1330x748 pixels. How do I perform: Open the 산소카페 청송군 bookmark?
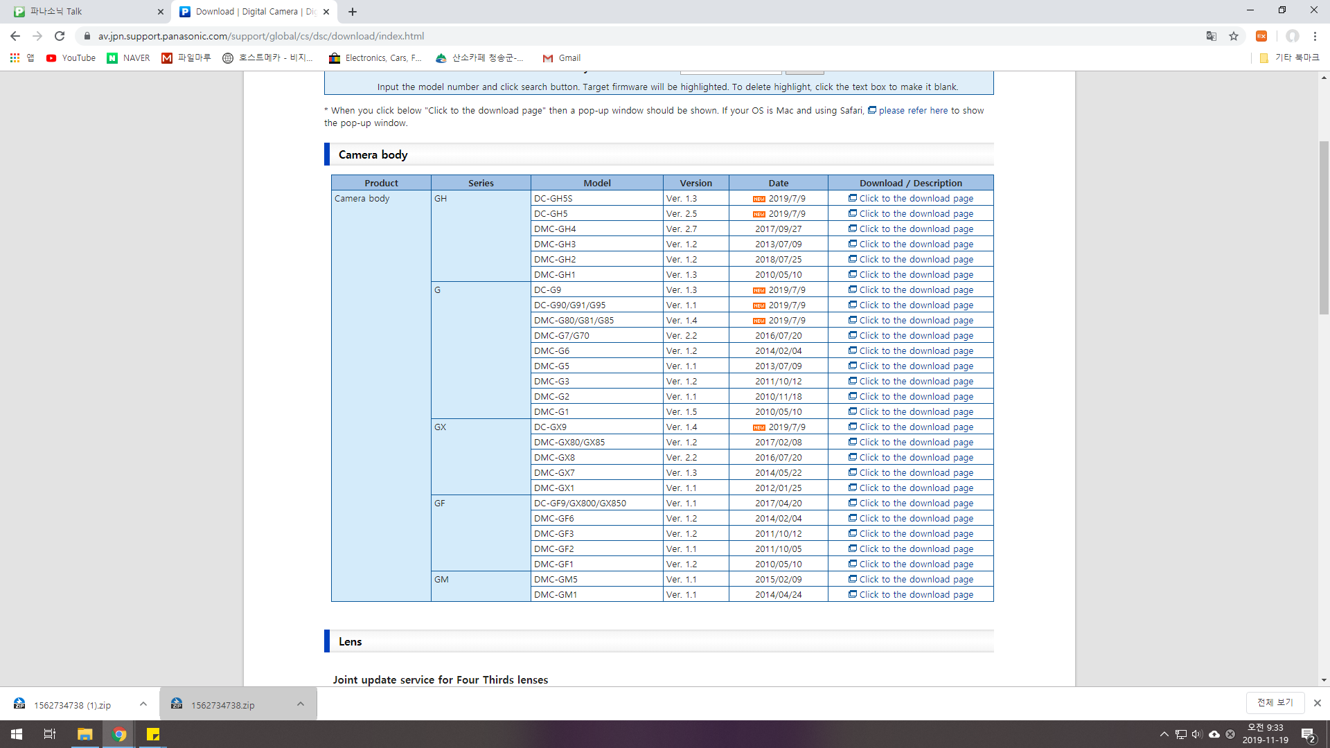tap(479, 58)
